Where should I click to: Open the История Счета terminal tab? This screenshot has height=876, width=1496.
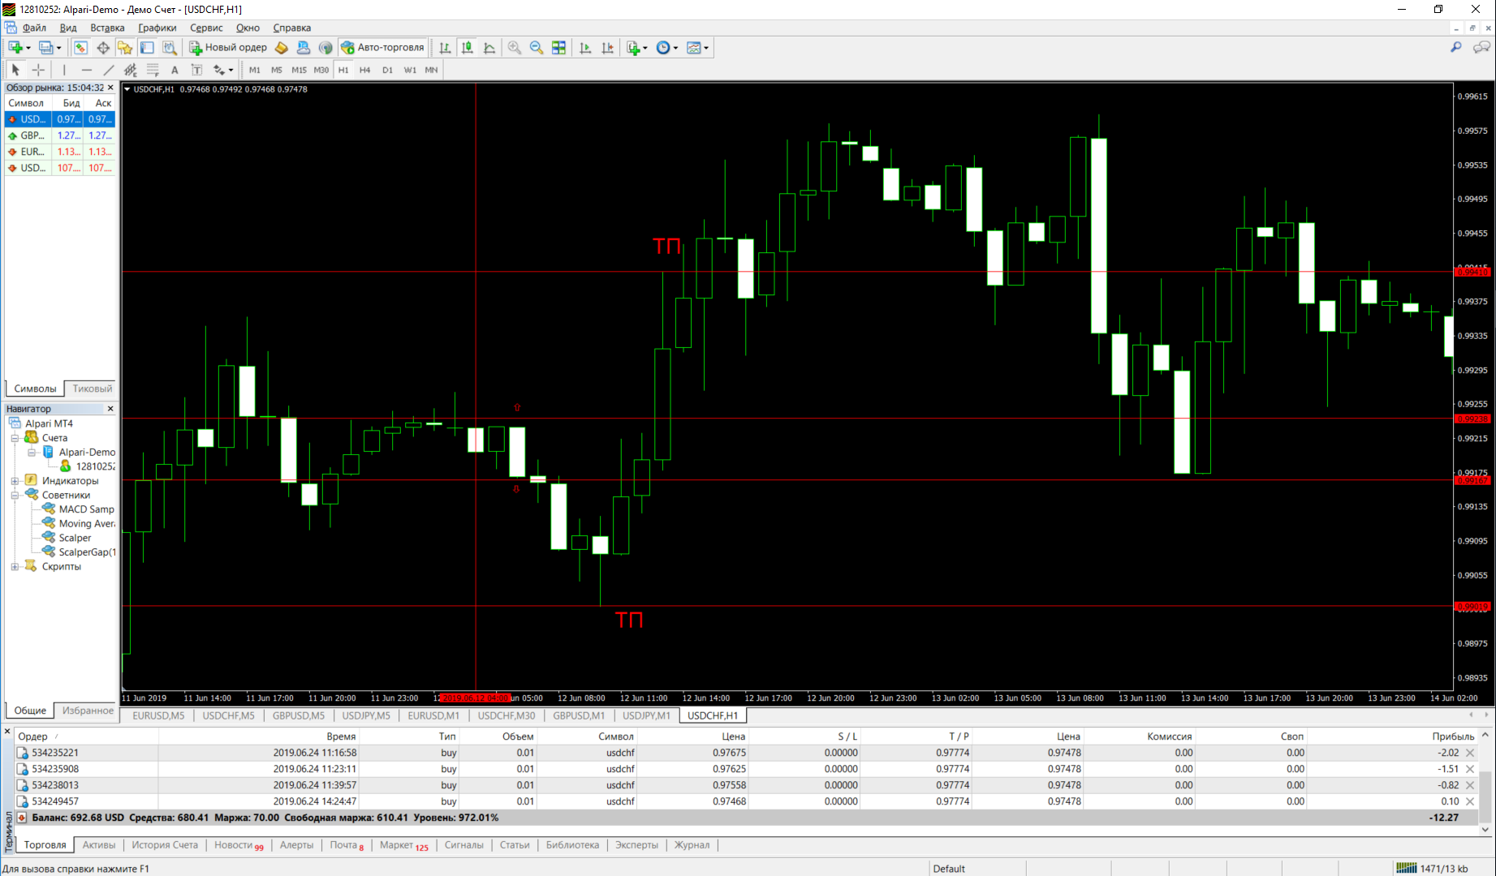(x=165, y=845)
